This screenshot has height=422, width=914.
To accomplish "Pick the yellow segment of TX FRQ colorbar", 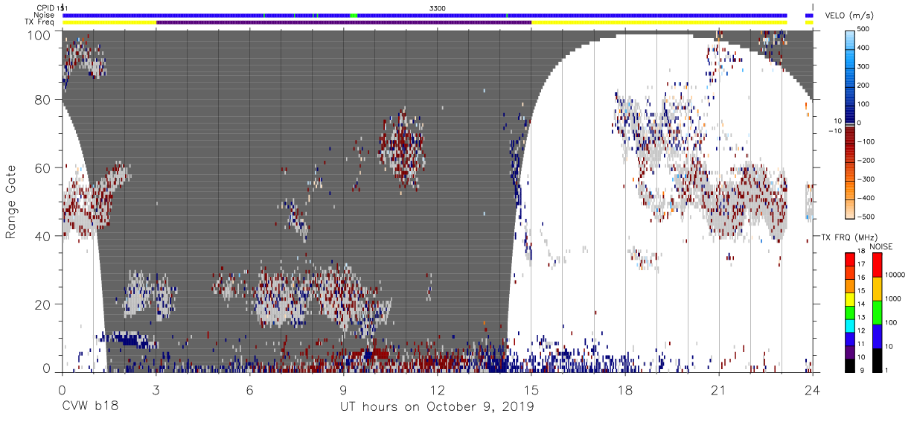I will point(849,298).
